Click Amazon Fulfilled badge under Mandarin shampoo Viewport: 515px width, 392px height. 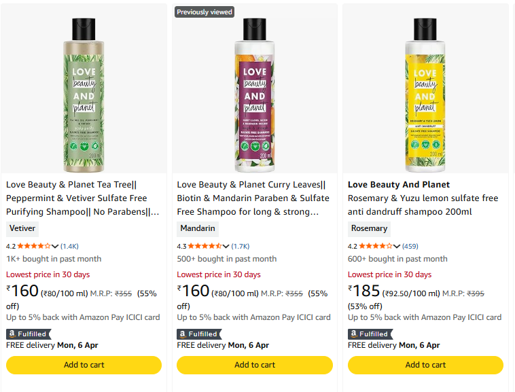point(198,334)
